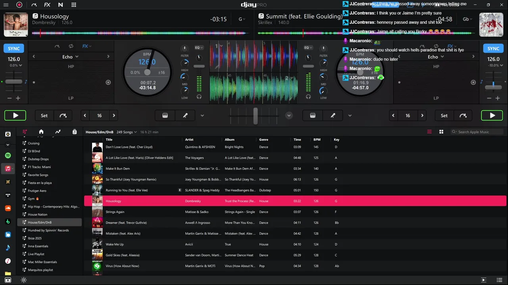Viewport: 508px width, 285px height.
Task: Open the grid view icon in top bar
Action: 74,5
